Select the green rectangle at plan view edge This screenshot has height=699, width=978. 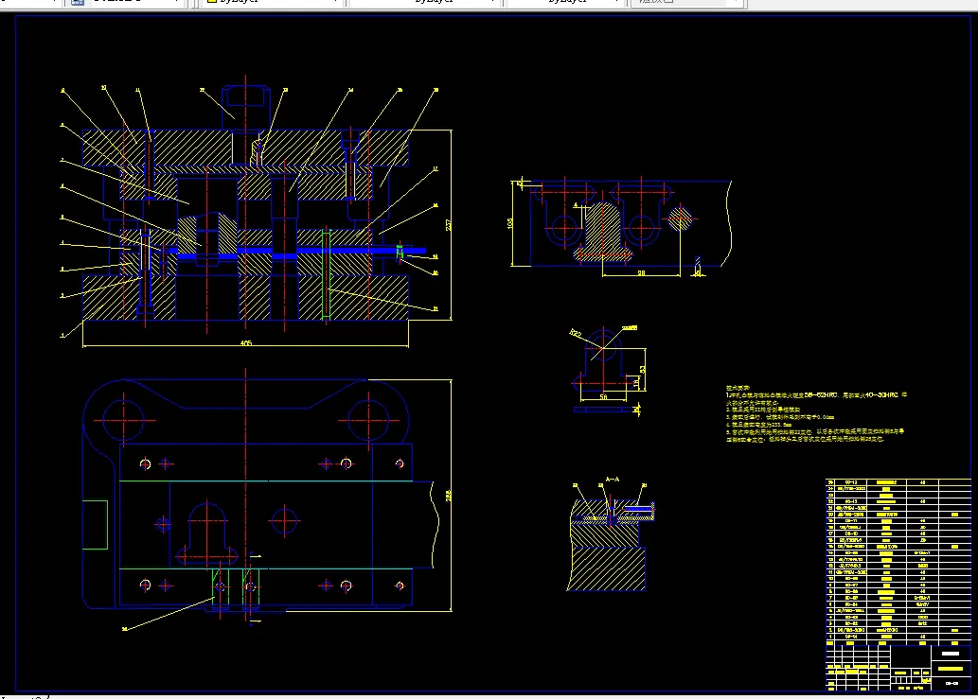(96, 525)
